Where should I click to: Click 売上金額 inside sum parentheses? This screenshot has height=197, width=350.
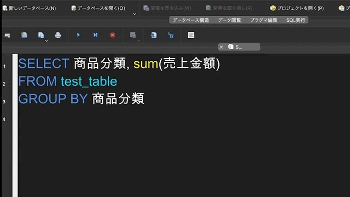[x=190, y=63]
